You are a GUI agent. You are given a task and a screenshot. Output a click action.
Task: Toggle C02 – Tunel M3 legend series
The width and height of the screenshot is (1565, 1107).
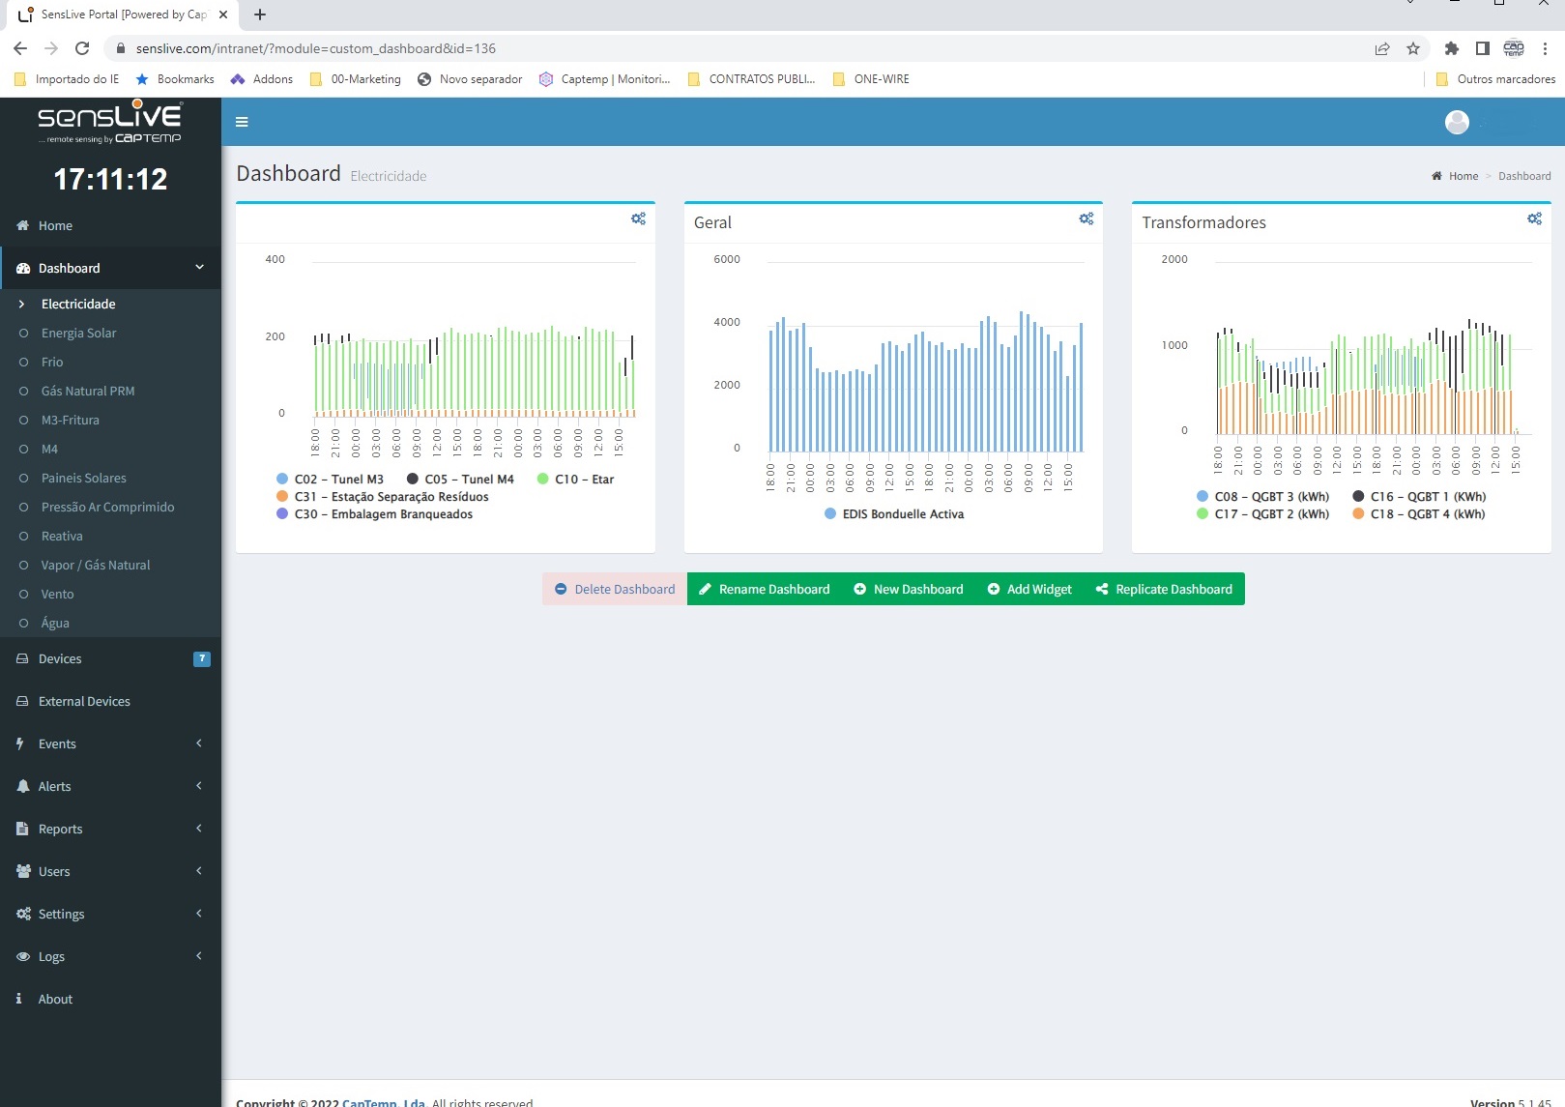click(338, 480)
